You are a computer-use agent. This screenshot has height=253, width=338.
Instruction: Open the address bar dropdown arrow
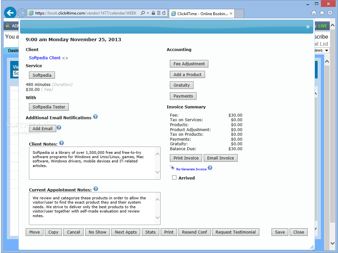pos(148,13)
